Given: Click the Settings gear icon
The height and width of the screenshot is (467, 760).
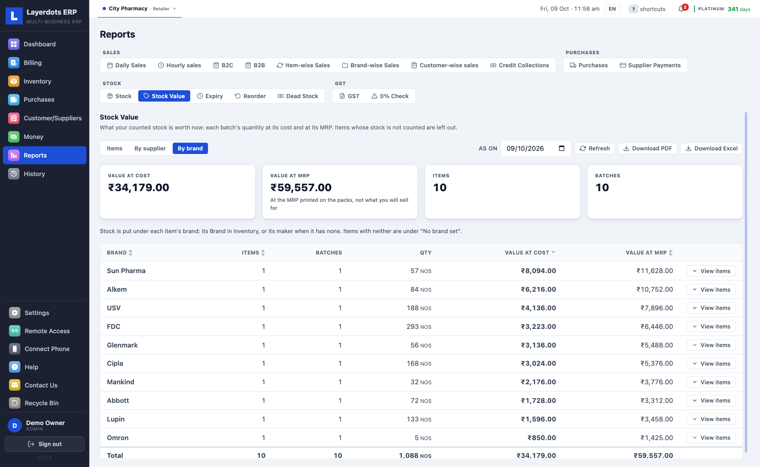Looking at the screenshot, I should click(x=15, y=313).
